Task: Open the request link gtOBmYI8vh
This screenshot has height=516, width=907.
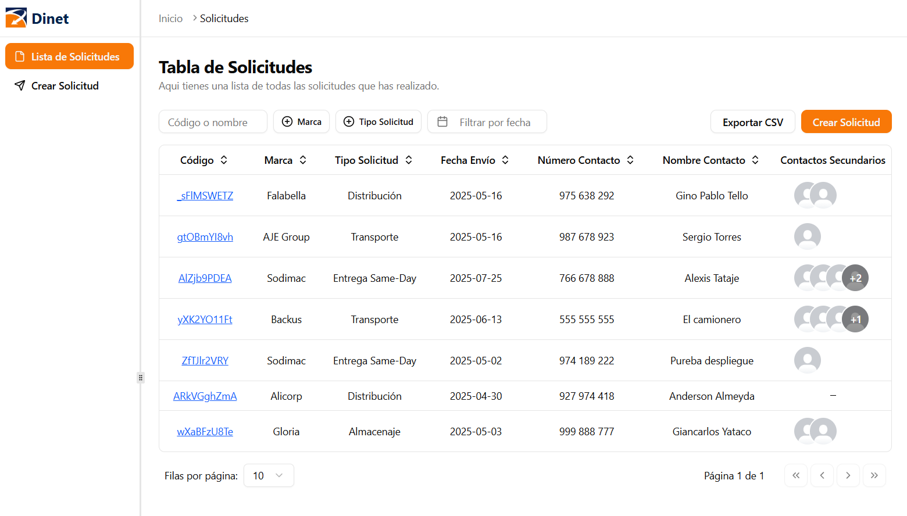Action: (205, 236)
